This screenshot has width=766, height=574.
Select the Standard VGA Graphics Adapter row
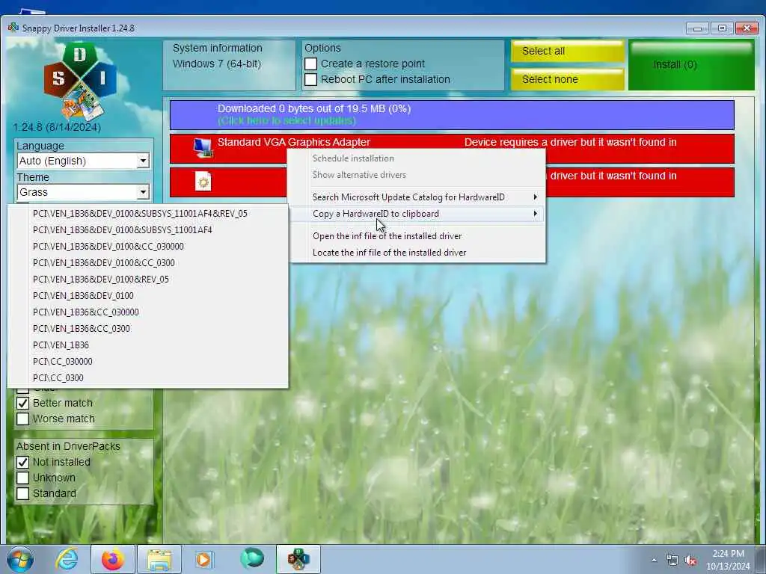coord(452,149)
